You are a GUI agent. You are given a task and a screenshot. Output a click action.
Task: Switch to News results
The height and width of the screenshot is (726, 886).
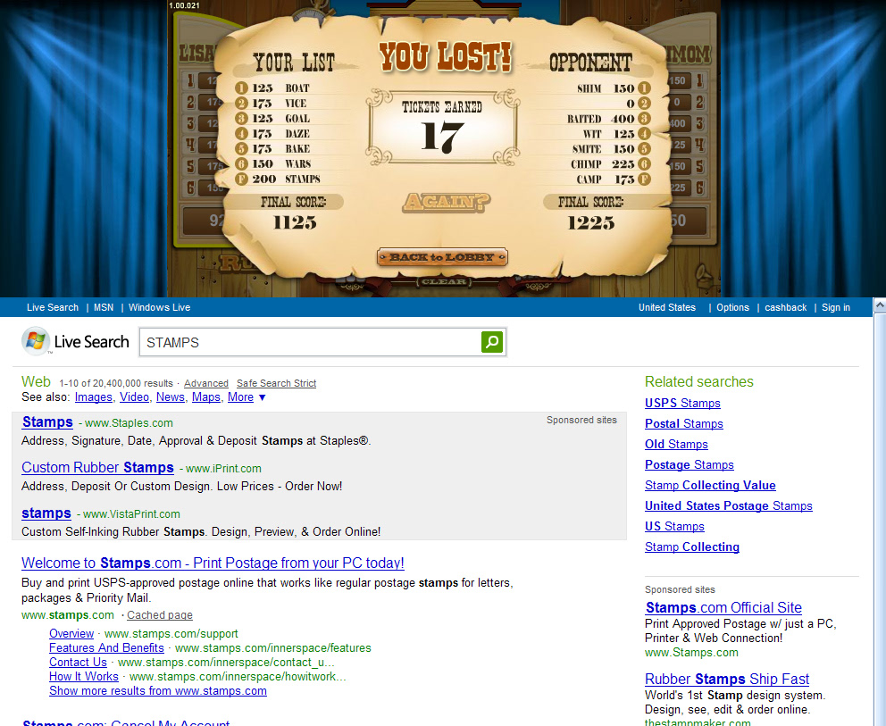pyautogui.click(x=170, y=397)
